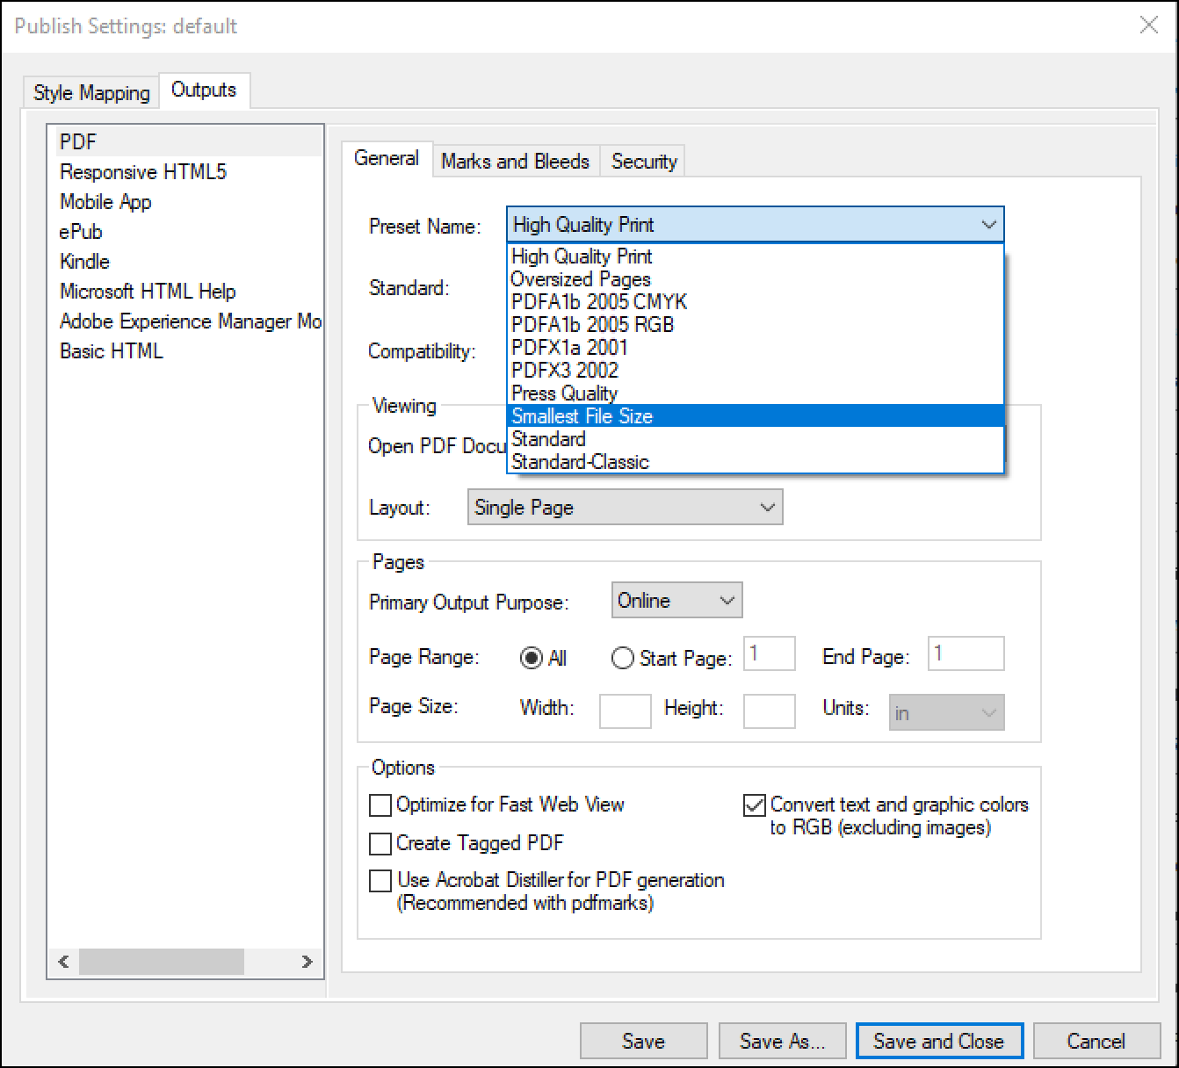Image resolution: width=1179 pixels, height=1068 pixels.
Task: Switch to the Marks and Bleeds tab
Action: [x=515, y=161]
